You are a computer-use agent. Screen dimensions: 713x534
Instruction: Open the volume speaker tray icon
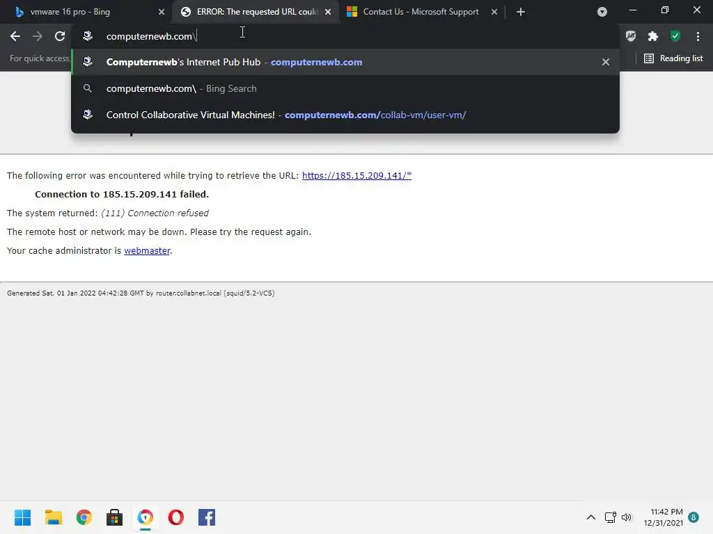(627, 517)
